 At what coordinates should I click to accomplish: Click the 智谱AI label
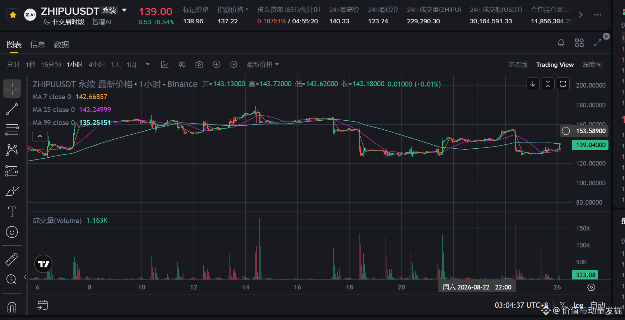tap(102, 22)
